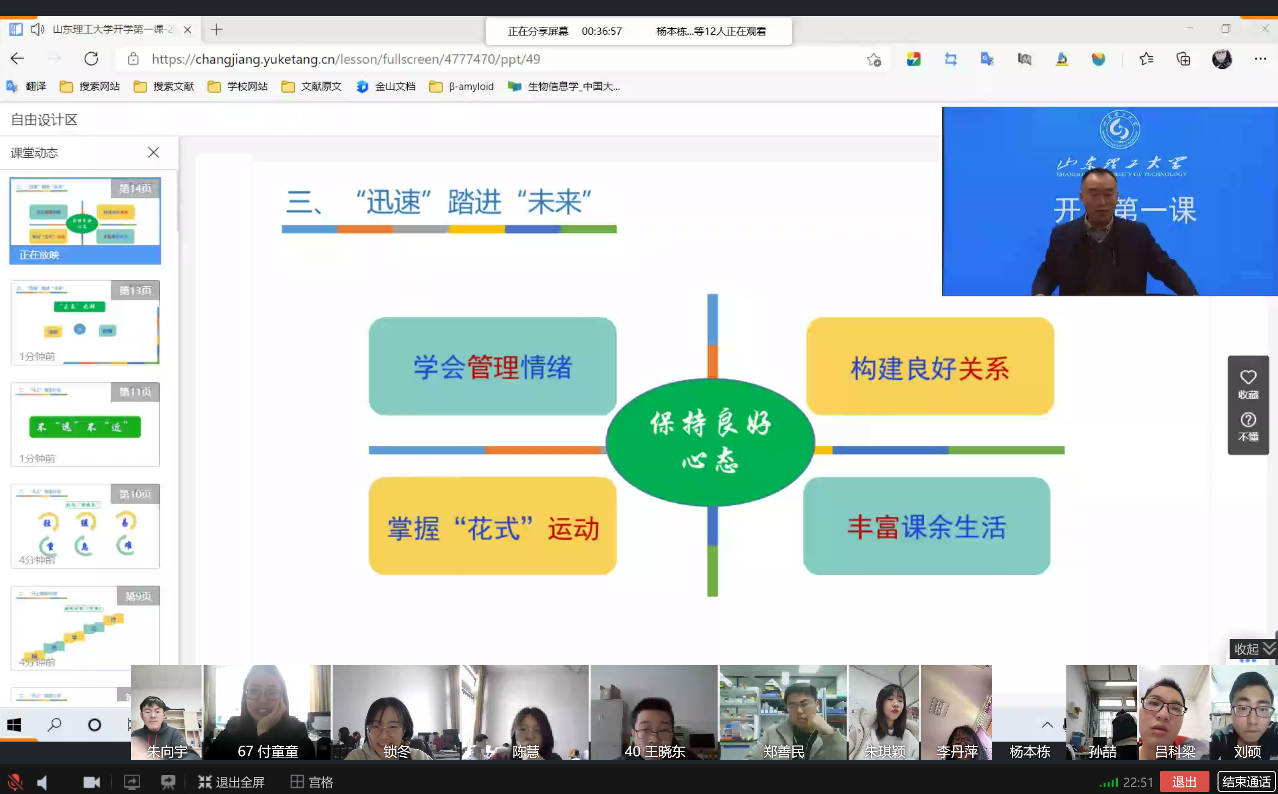Open browser settings three-dots menu

click(x=1260, y=59)
